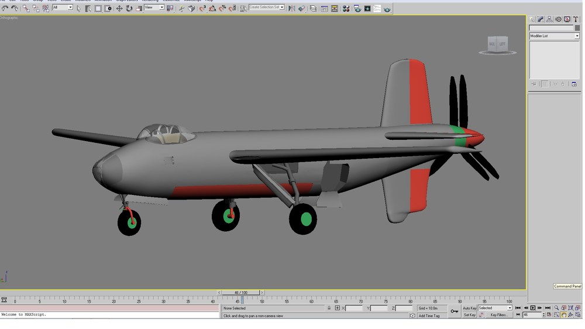Expand the selection filter All dropdown
Screen dimensions: 585x329
click(63, 8)
